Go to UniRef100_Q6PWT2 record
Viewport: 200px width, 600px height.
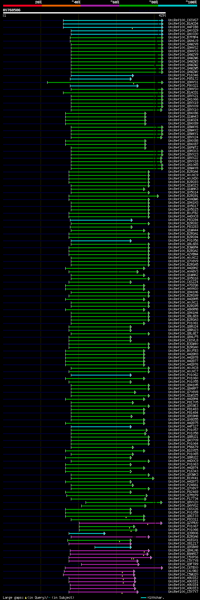tap(183, 147)
